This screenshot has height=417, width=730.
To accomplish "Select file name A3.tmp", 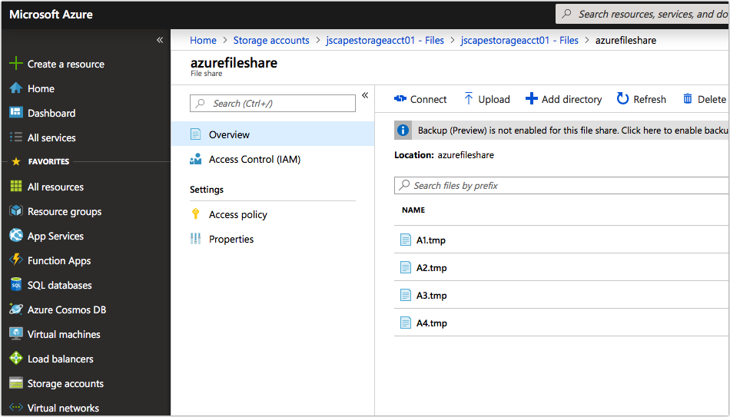I will [431, 296].
